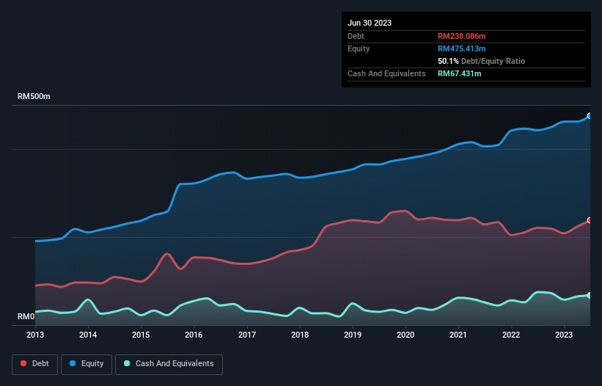602x386 pixels.
Task: Click the RM67.431m cash value
Action: tap(459, 73)
